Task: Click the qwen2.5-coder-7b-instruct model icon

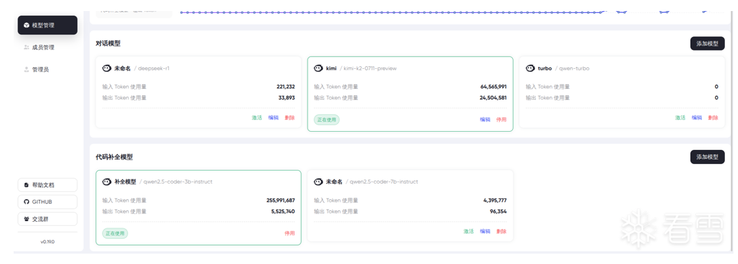Action: click(x=319, y=182)
